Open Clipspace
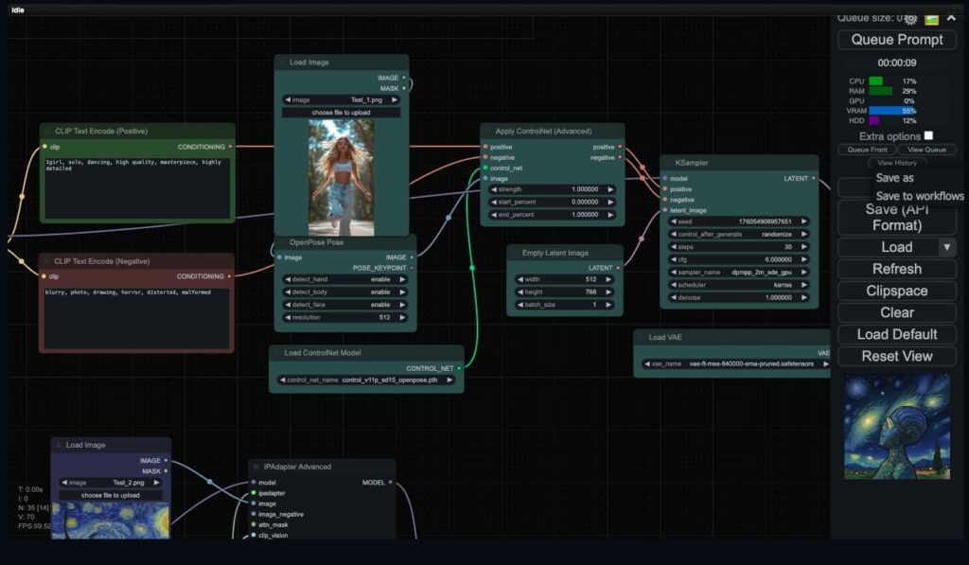This screenshot has height=565, width=969. click(x=897, y=291)
